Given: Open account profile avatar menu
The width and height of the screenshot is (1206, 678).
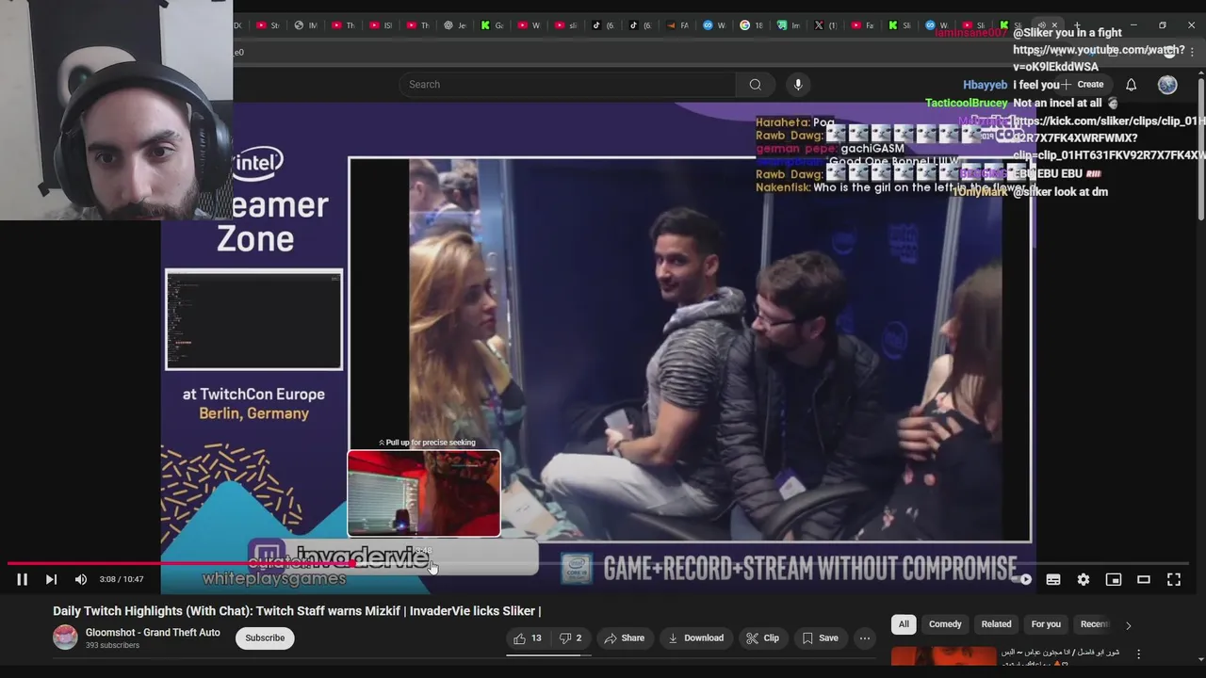Looking at the screenshot, I should point(1167,85).
